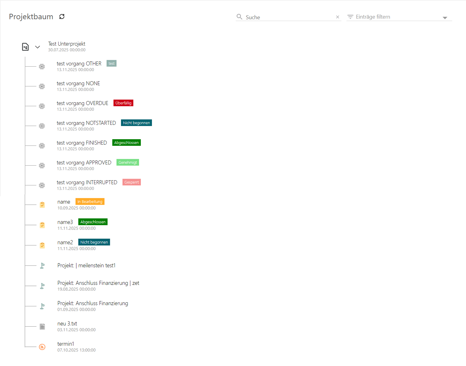Click the milestone flag icon for meilenstein test1

click(42, 265)
